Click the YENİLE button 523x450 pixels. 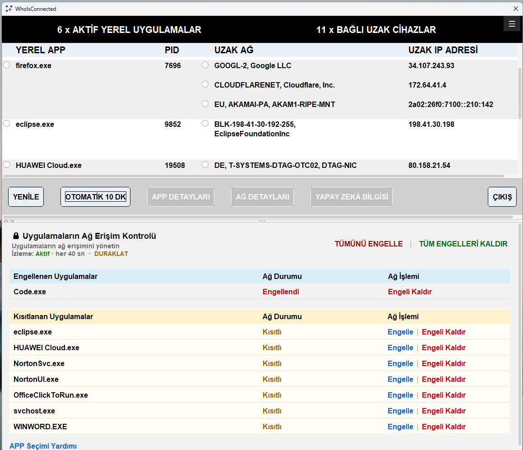tap(26, 197)
